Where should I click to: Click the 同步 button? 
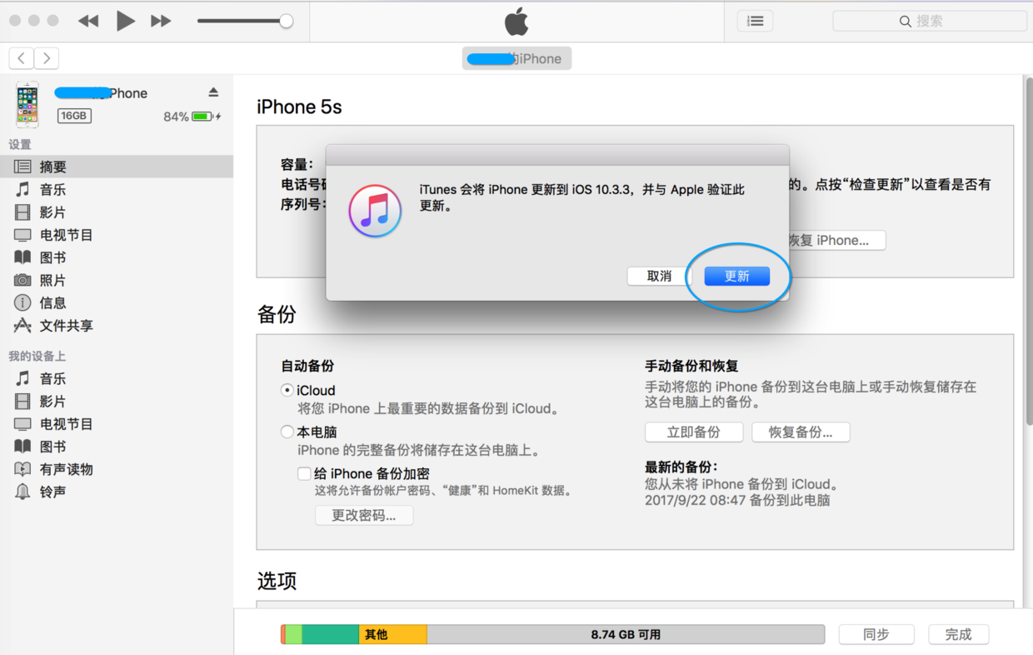pos(876,634)
